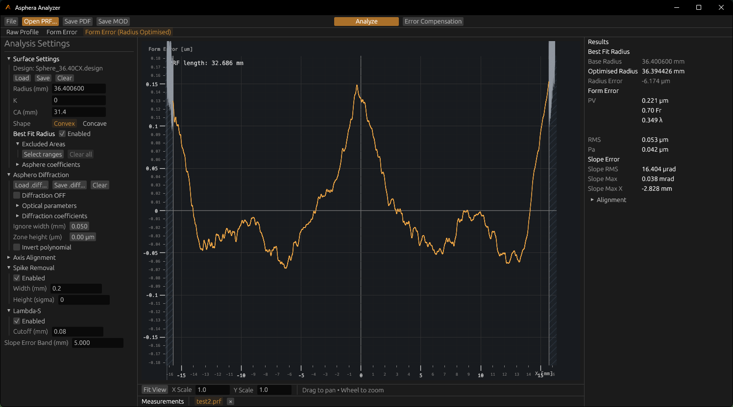
Task: Expand the Diffraction coefficients section
Action: (18, 216)
